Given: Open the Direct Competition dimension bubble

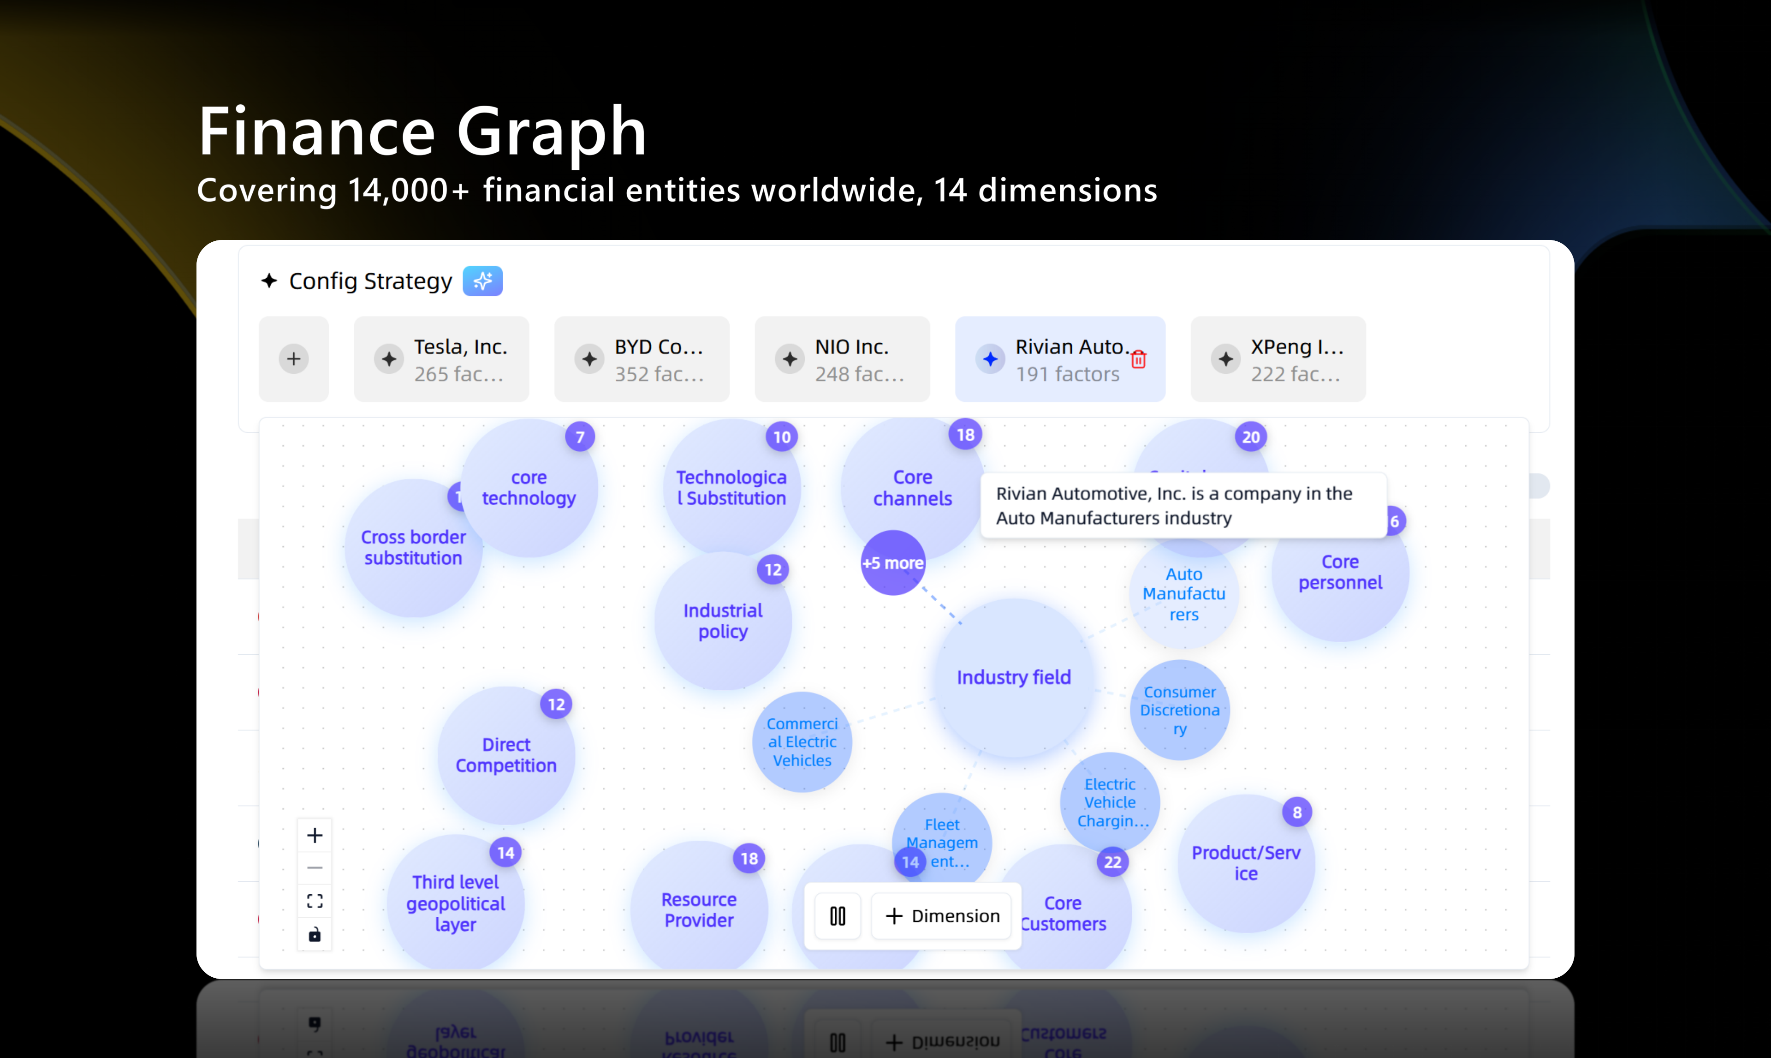Looking at the screenshot, I should point(506,755).
